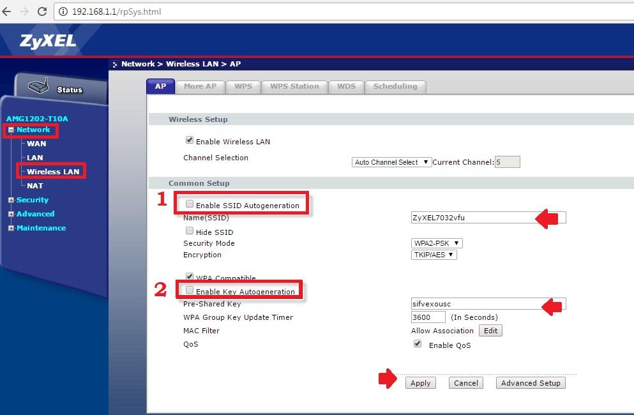
Task: Open the WPA2-PSK Security Mode dropdown
Action: tap(437, 243)
